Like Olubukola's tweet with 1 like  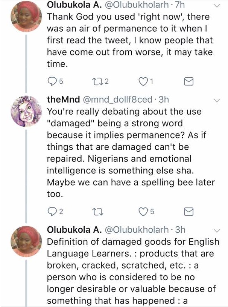click(x=143, y=81)
